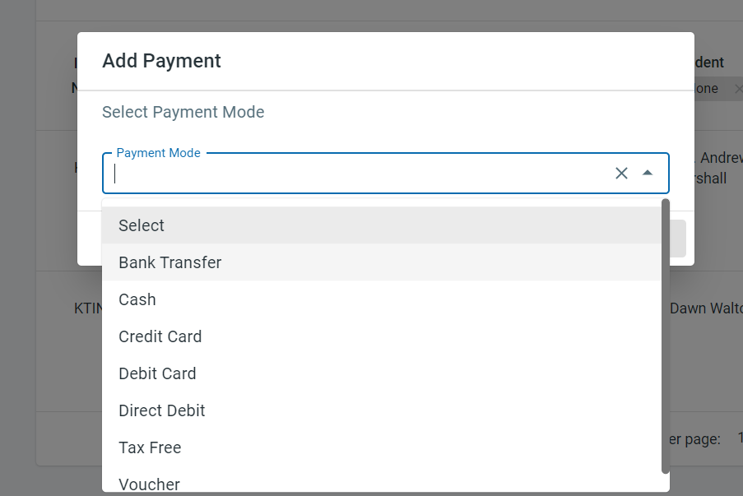Viewport: 743px width, 496px height.
Task: Pick Cash from the list
Action: point(137,299)
